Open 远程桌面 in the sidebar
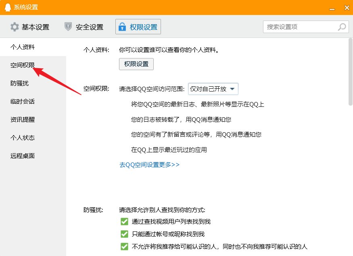The width and height of the screenshot is (353, 256). tap(33, 156)
